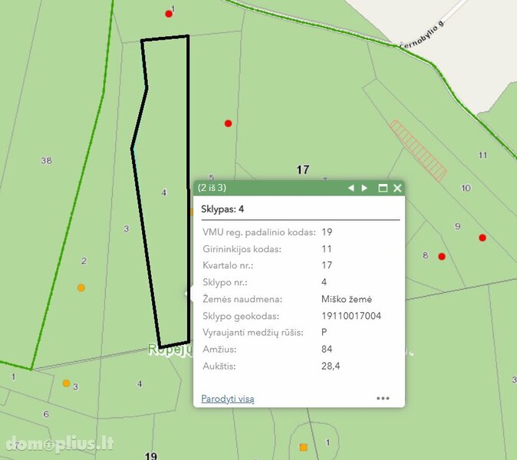The image size is (517, 460).
Task: Click the Aukštis value 28,4
Action: click(331, 366)
